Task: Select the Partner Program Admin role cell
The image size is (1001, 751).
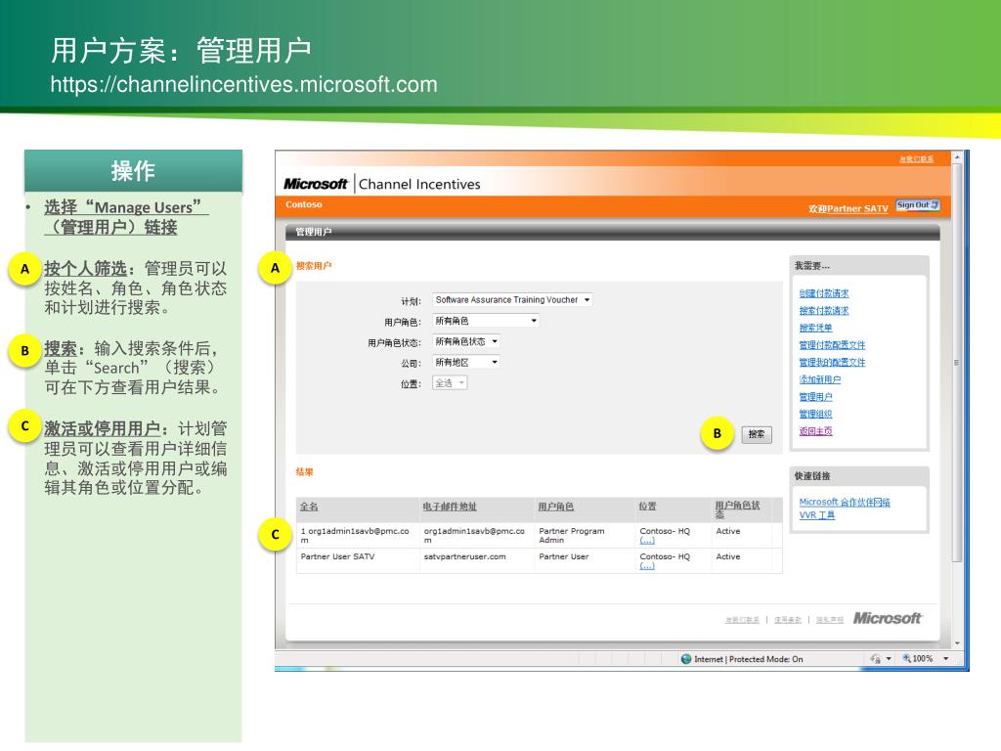Action: click(x=571, y=535)
